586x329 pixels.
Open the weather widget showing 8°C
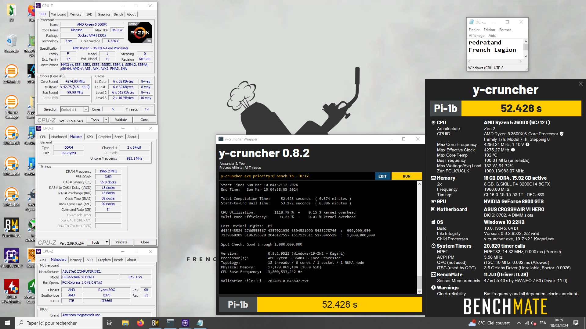489,323
